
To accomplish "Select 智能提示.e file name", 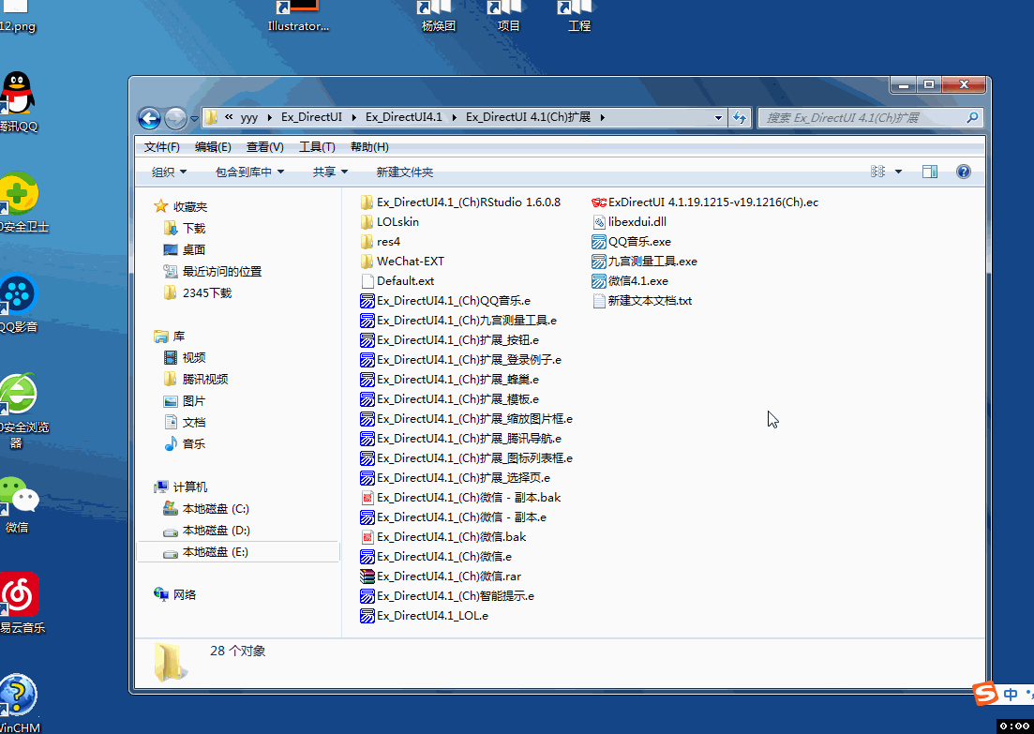I will tap(456, 596).
